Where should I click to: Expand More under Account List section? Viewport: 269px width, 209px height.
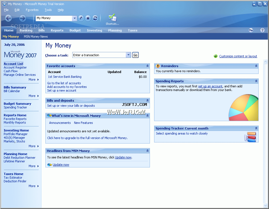[34, 79]
